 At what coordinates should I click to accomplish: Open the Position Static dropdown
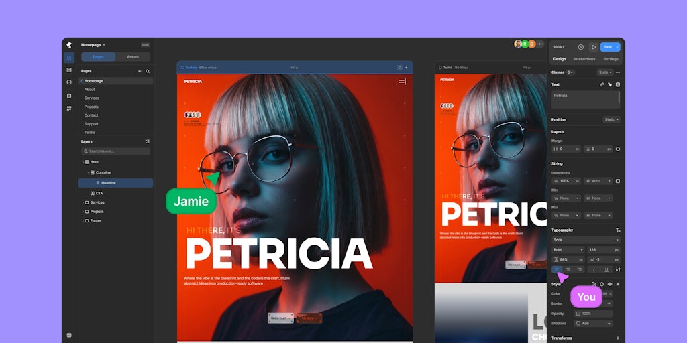pyautogui.click(x=611, y=119)
